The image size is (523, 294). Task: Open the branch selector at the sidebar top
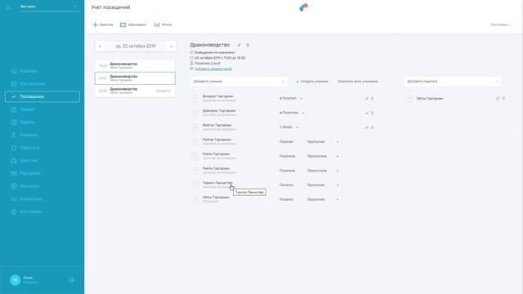point(50,7)
